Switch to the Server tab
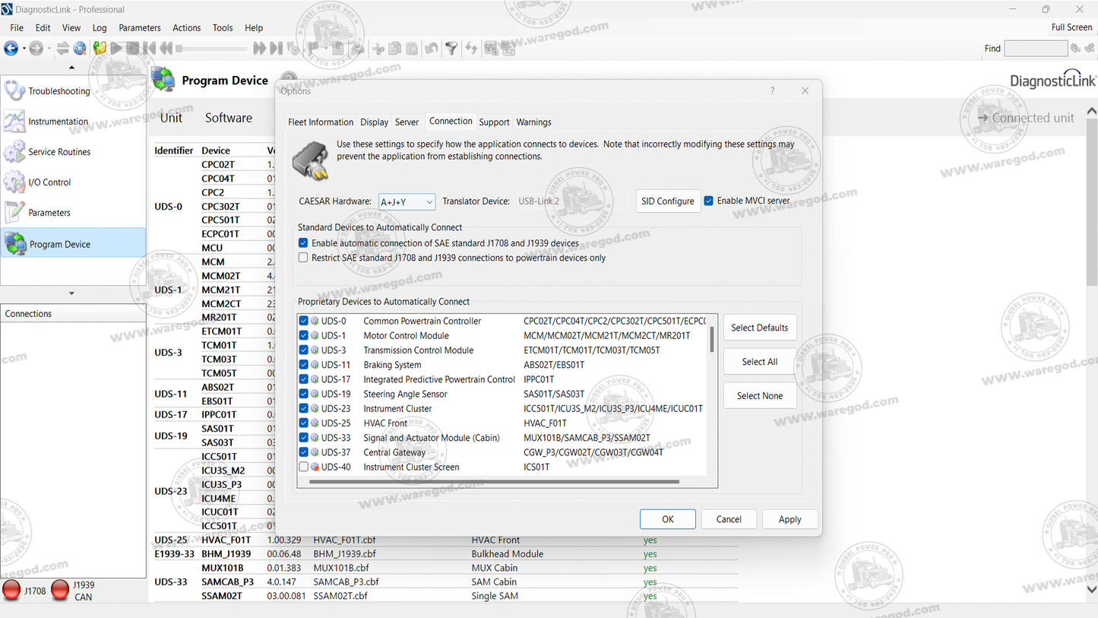The image size is (1098, 618). 407,122
